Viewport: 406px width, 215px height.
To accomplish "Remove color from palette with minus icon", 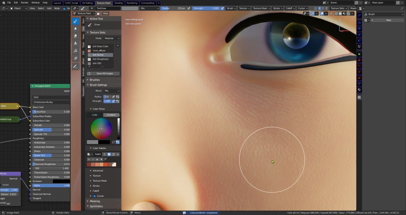I will tap(93, 159).
